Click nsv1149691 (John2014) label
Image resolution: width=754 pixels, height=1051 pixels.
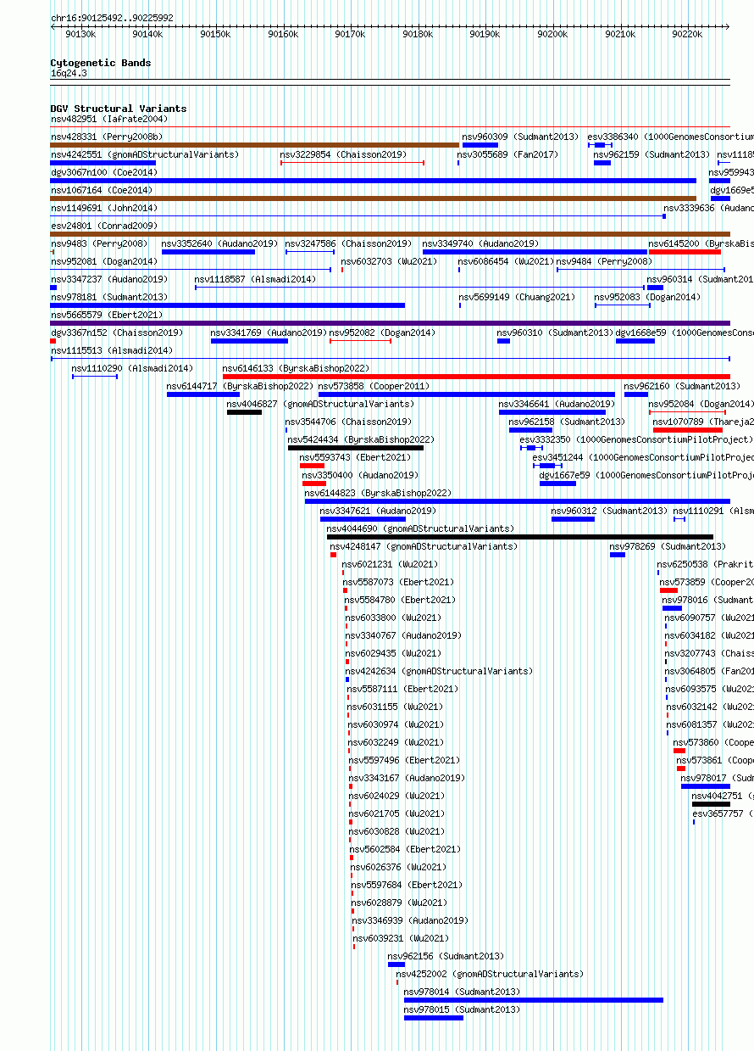pyautogui.click(x=104, y=208)
